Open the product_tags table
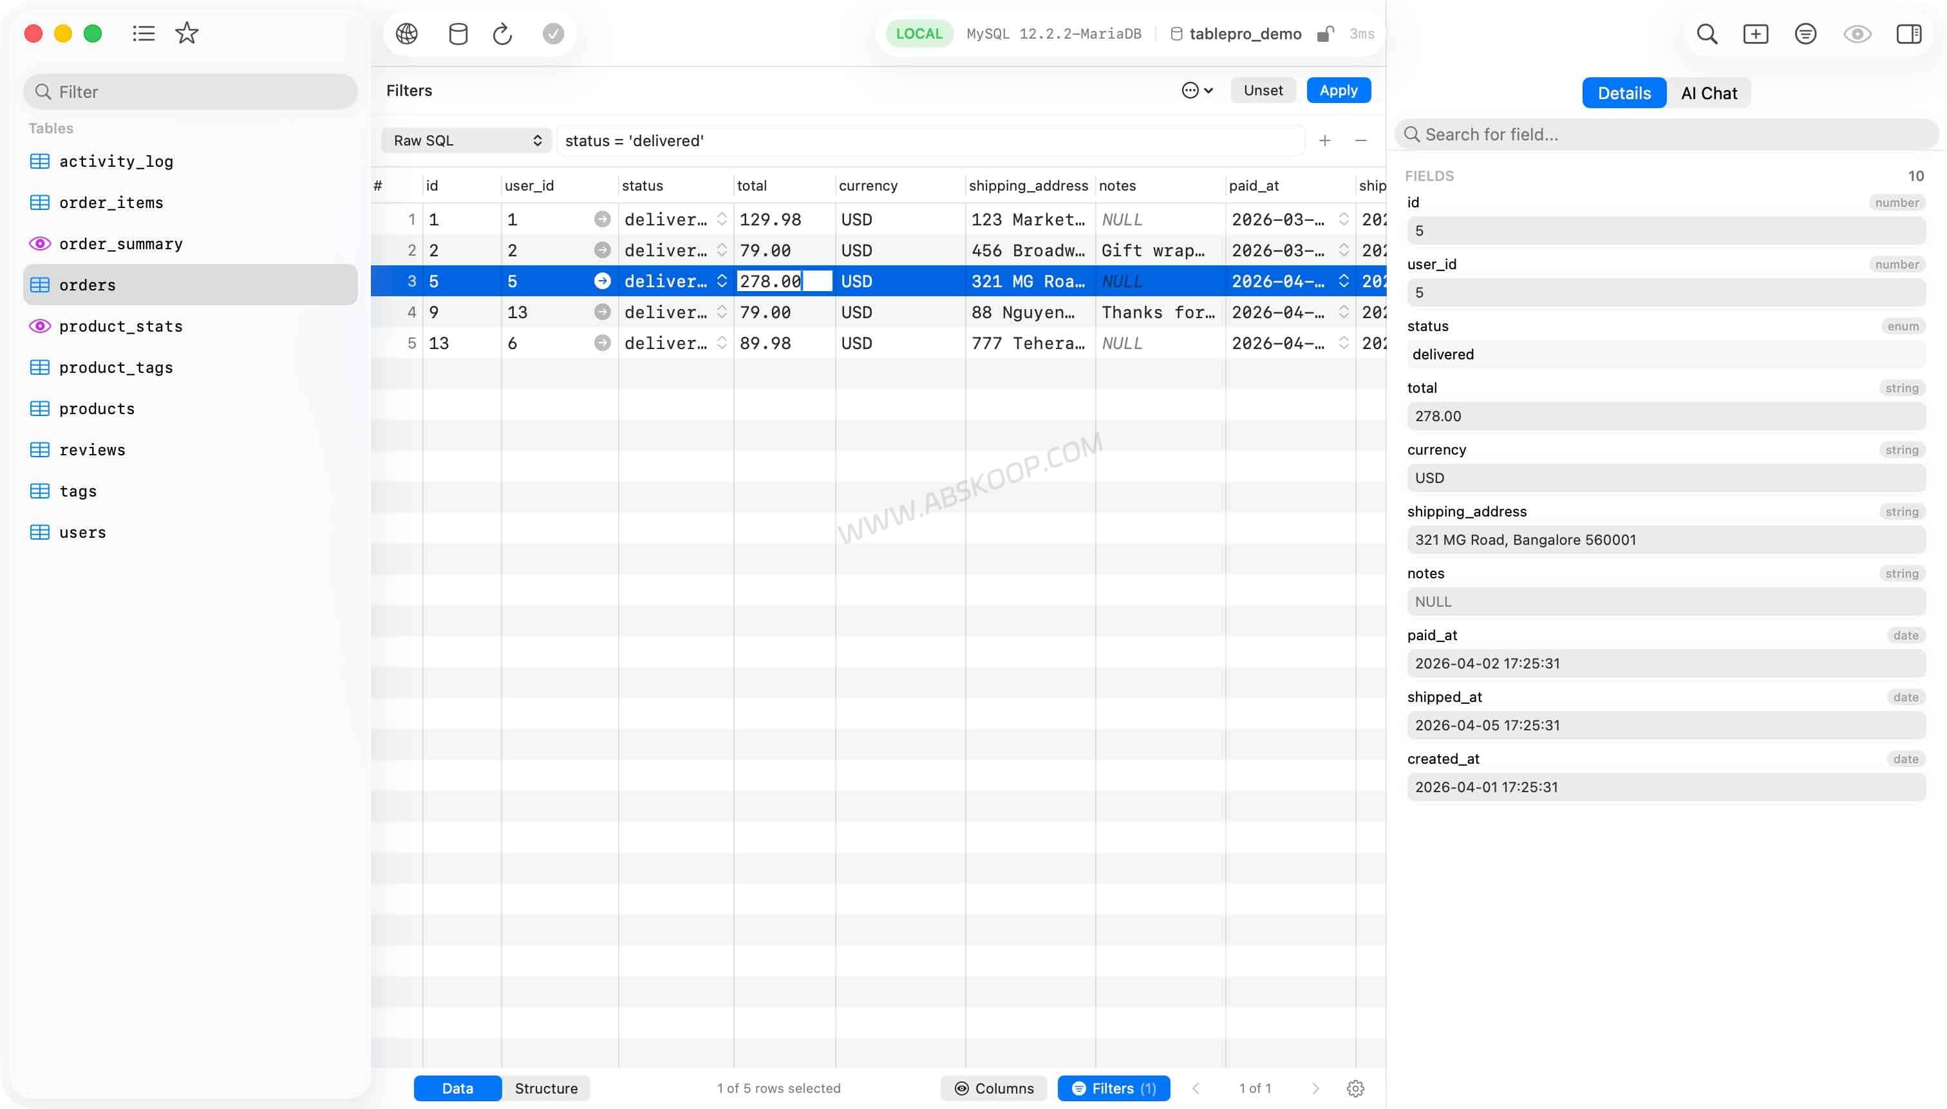The height and width of the screenshot is (1109, 1947). (191, 367)
